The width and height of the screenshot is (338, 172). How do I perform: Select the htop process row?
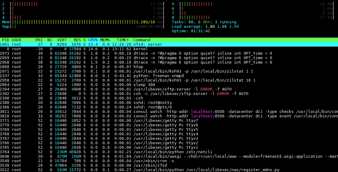tap(169, 67)
